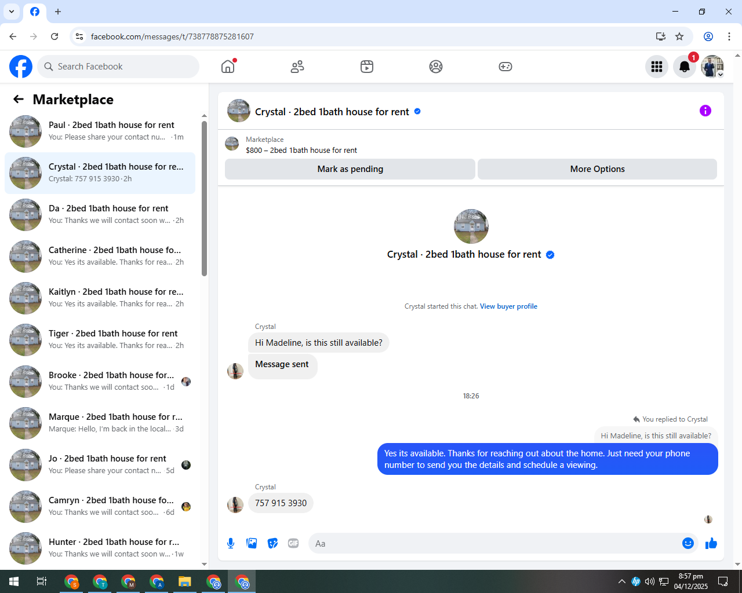Click Crystal's avatar beside phone number message

pyautogui.click(x=235, y=505)
